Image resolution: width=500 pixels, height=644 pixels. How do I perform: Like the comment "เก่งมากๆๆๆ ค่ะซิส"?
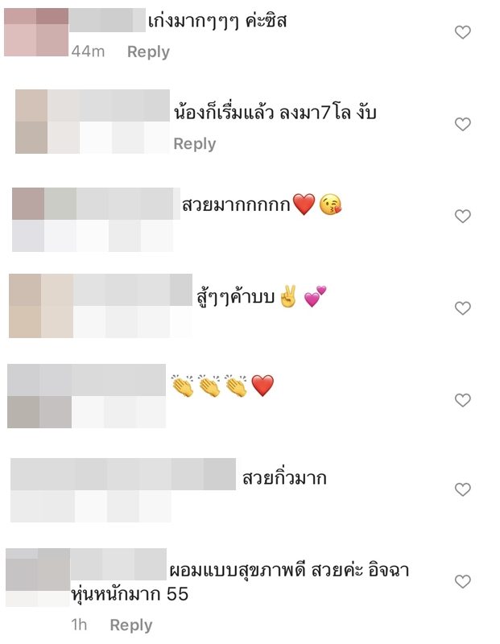(463, 32)
